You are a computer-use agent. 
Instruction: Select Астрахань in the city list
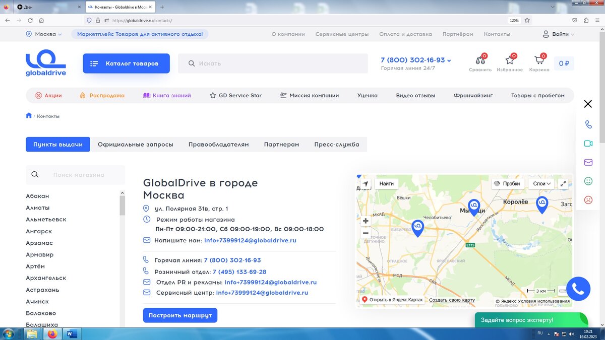tap(42, 290)
